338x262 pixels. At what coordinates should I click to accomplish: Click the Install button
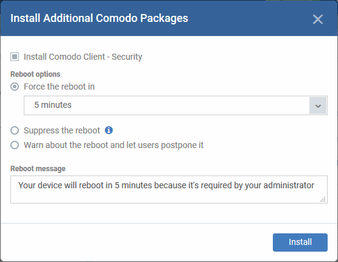[300, 243]
